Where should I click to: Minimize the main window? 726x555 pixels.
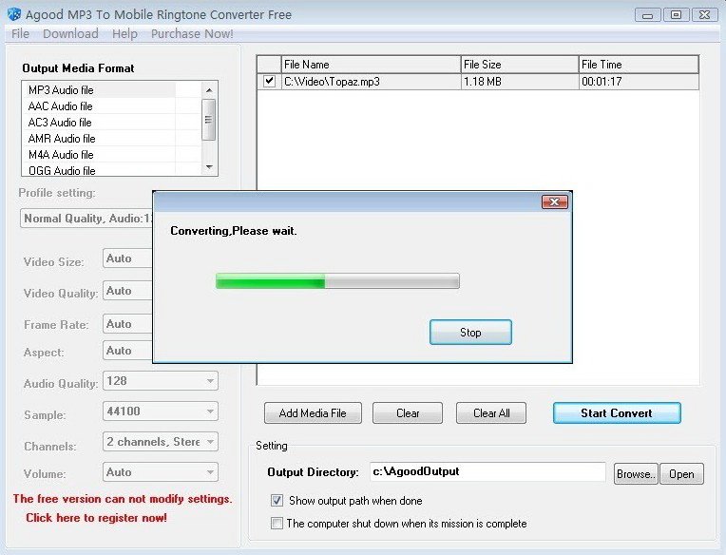648,15
